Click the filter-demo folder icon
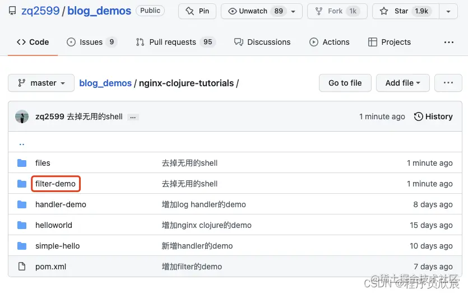Screen dimensions: 468x294 coord(22,184)
